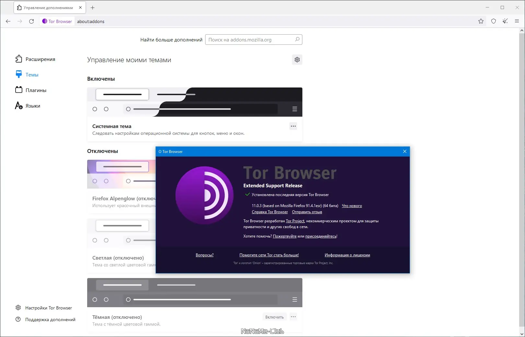
Task: Click the Найти больше дополнений label
Action: coord(171,40)
